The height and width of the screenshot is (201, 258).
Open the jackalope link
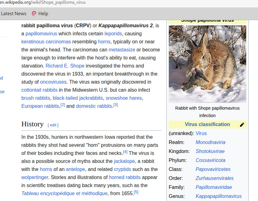coord(124,161)
